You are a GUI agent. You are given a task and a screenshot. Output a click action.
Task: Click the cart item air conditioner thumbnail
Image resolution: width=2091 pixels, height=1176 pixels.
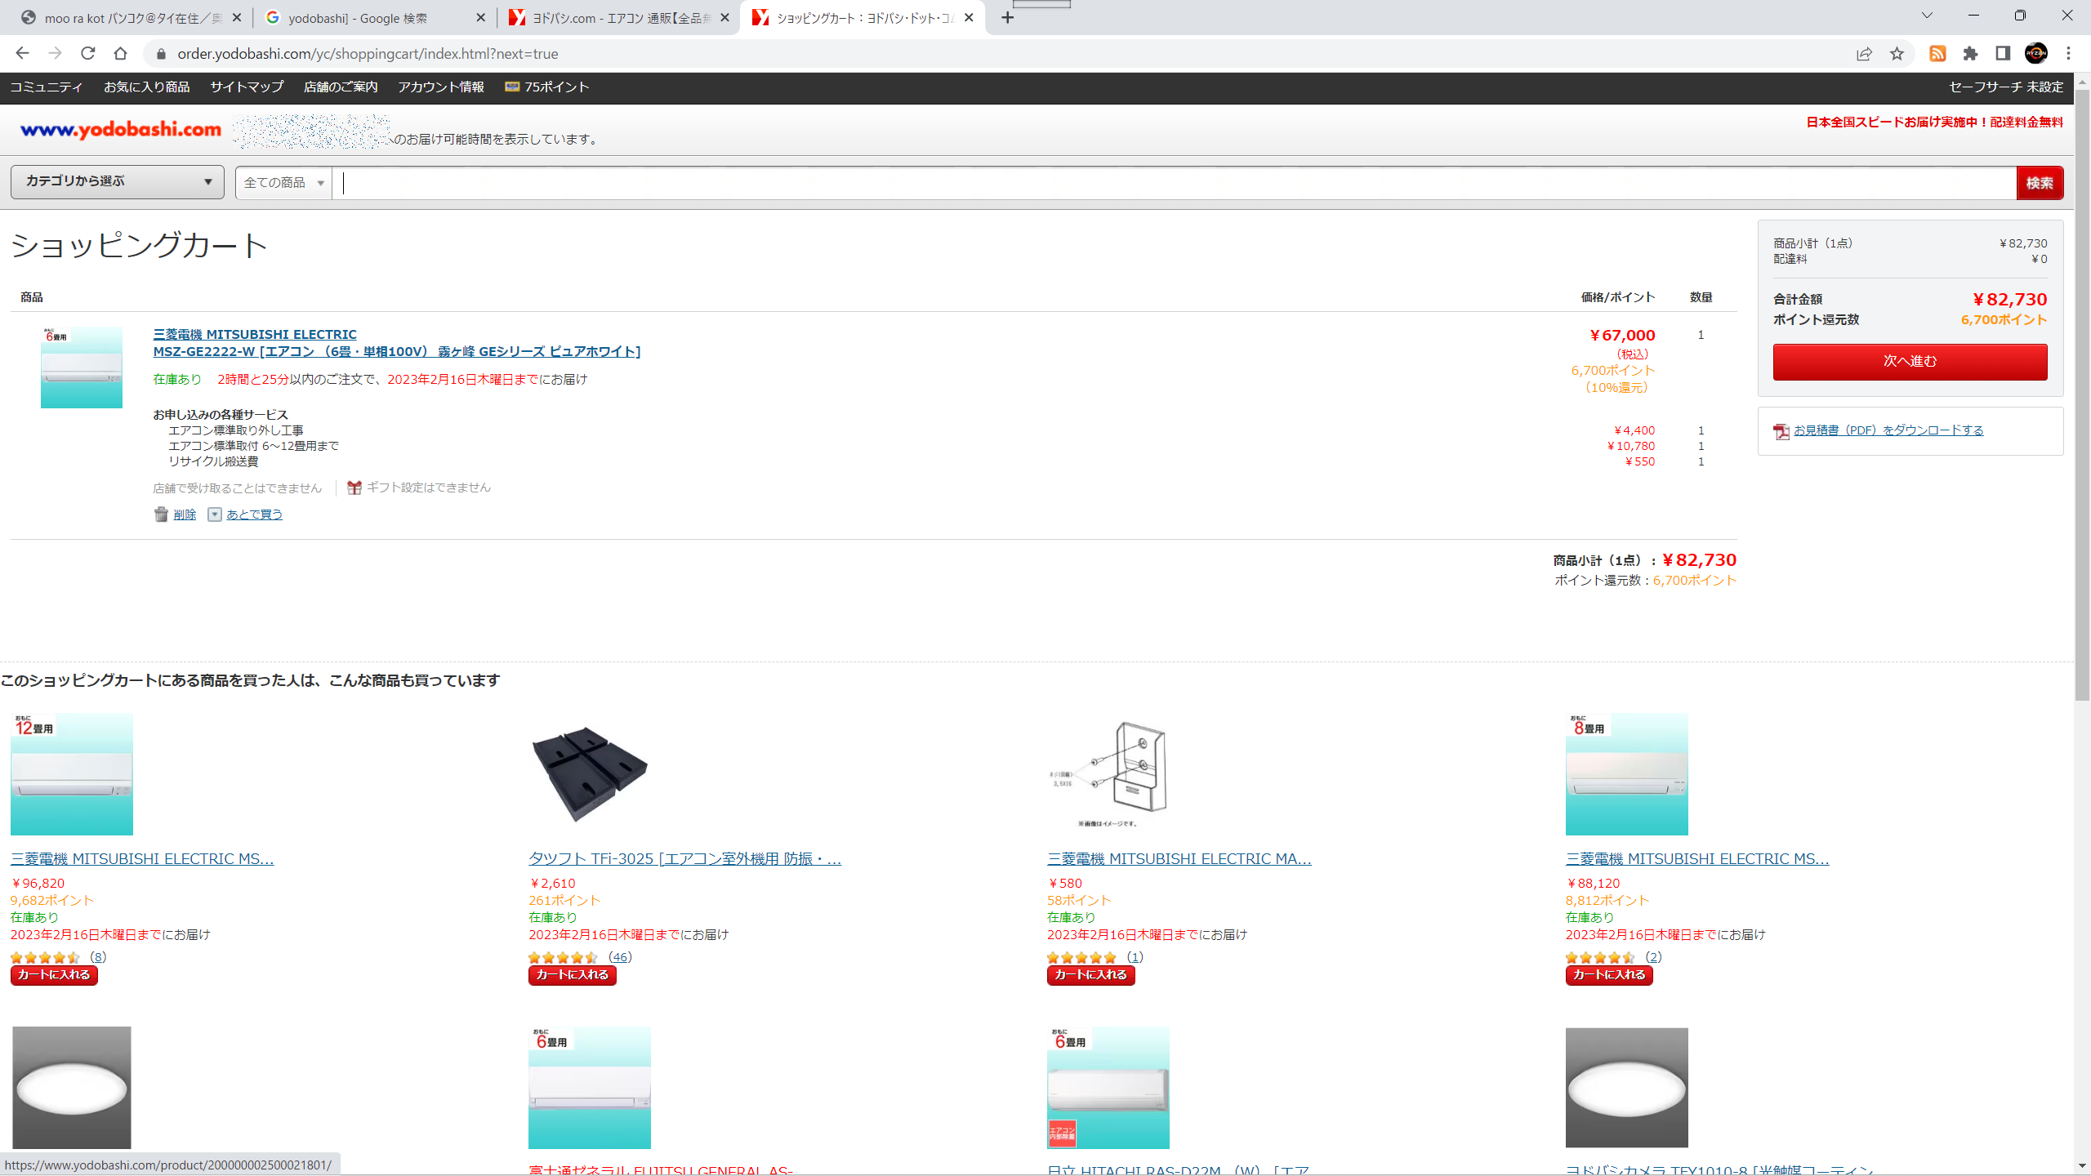tap(82, 367)
